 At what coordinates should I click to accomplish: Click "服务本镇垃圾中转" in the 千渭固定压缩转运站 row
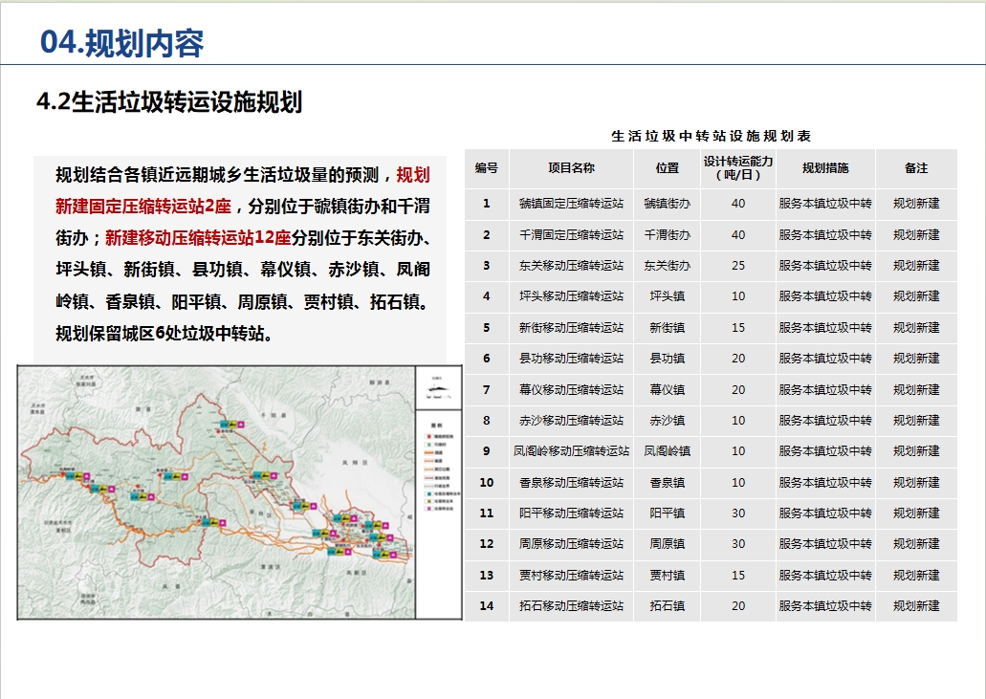tap(825, 235)
